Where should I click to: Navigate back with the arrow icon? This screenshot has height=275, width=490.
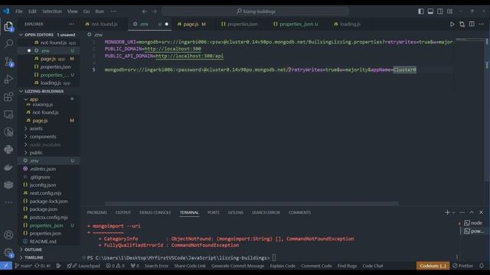click(145, 11)
